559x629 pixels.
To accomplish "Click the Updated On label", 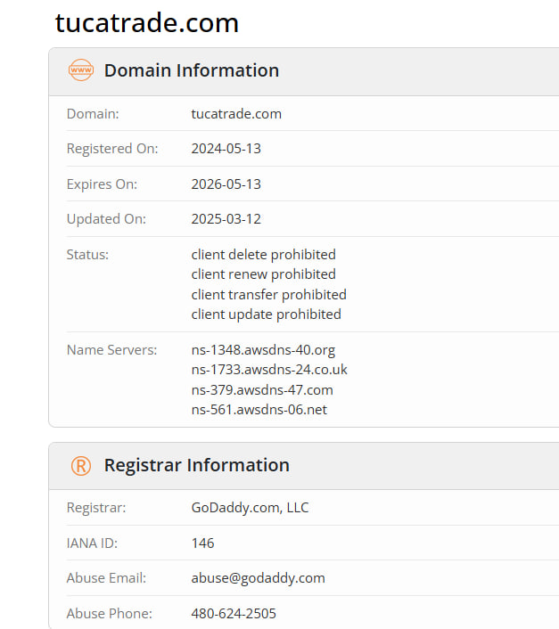I will tap(106, 219).
